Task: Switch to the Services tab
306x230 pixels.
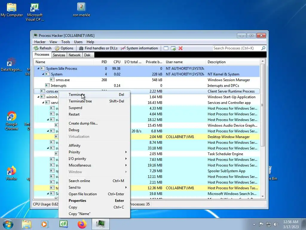Action: click(59, 55)
